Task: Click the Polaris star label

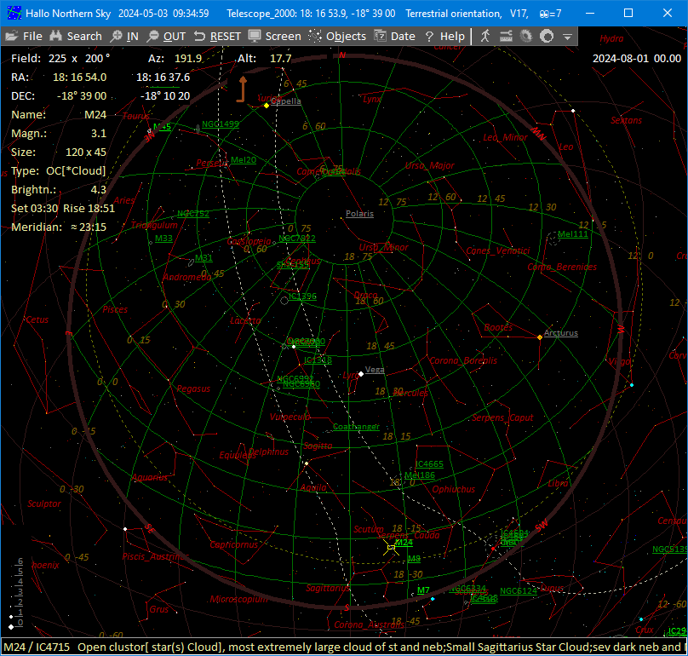Action: [360, 213]
